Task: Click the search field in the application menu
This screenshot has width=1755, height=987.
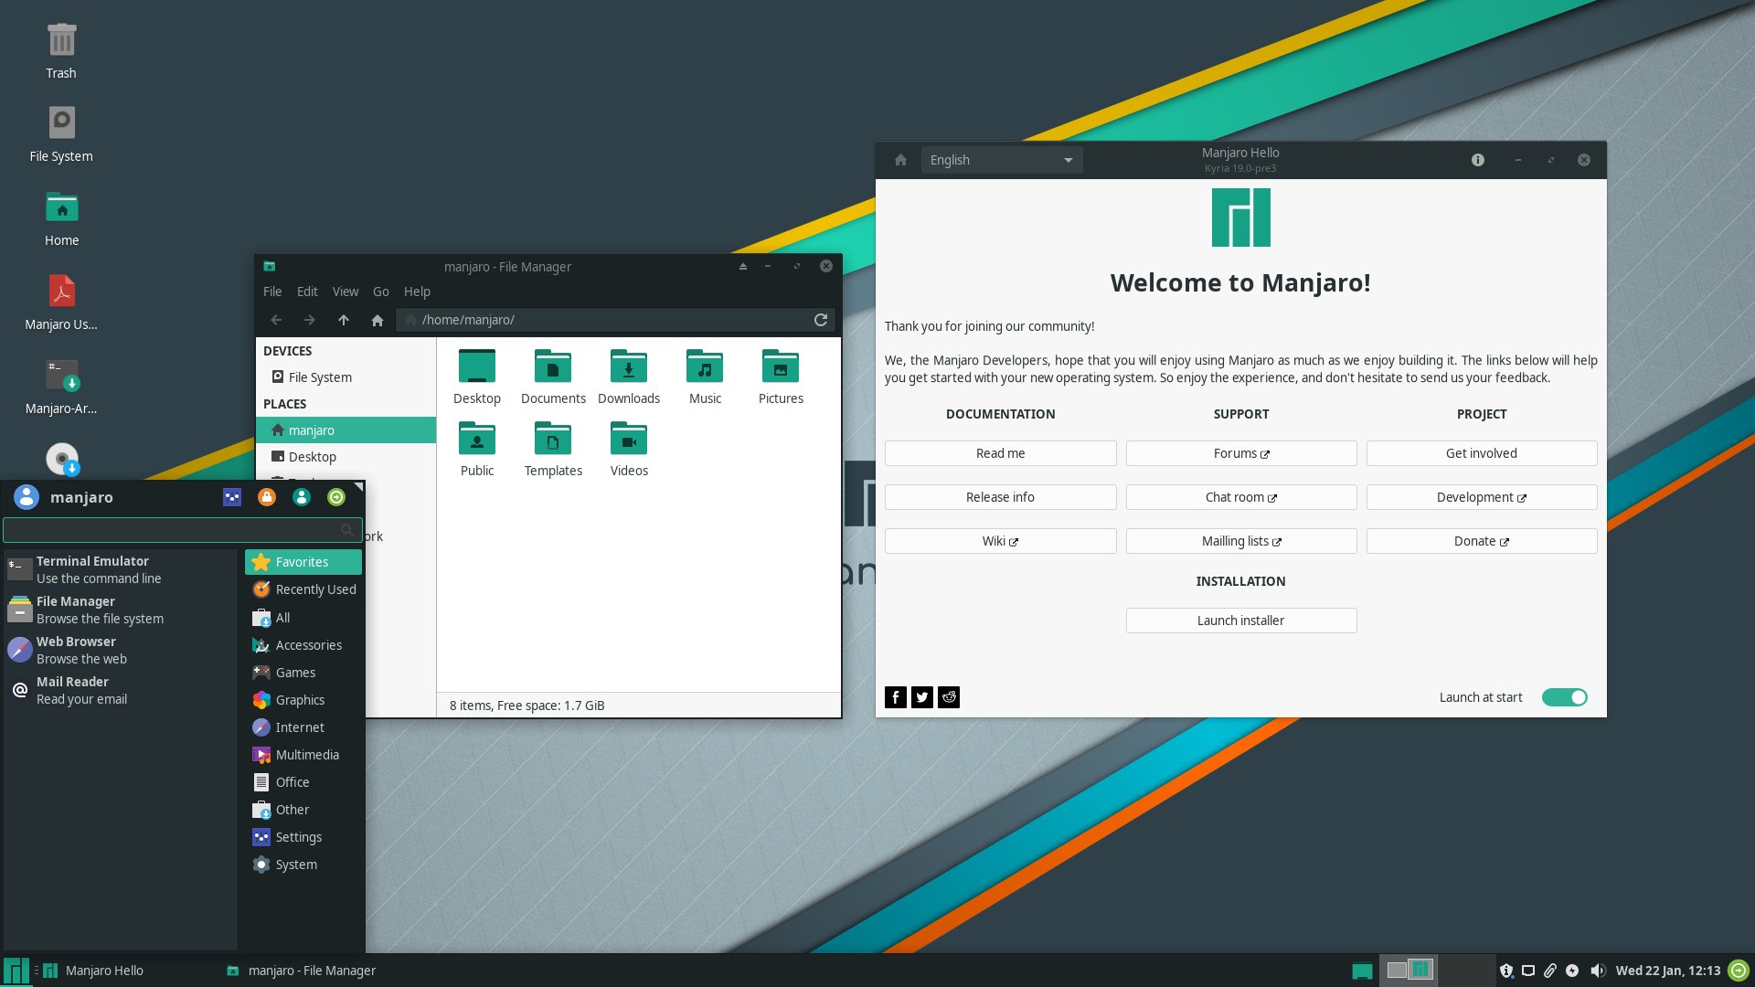Action: [x=174, y=530]
